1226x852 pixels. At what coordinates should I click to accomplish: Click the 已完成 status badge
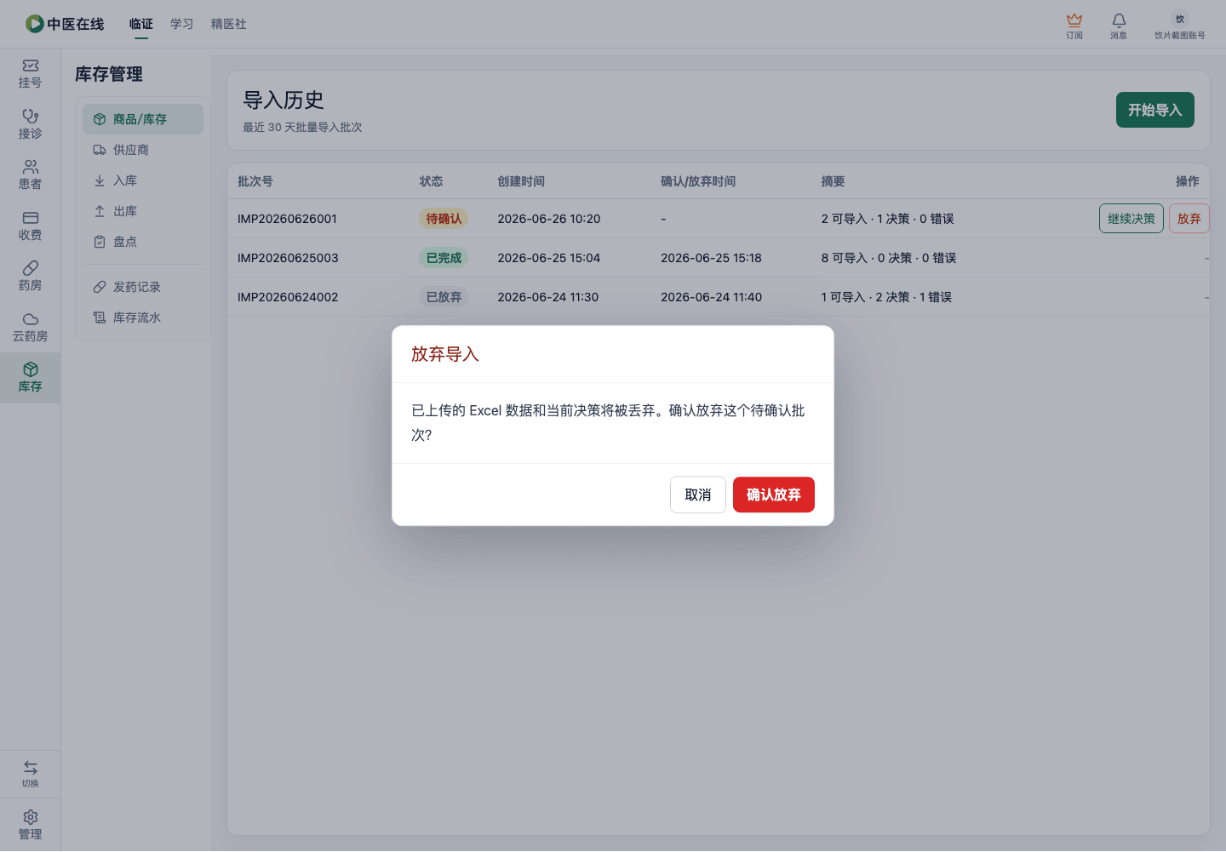tap(444, 258)
